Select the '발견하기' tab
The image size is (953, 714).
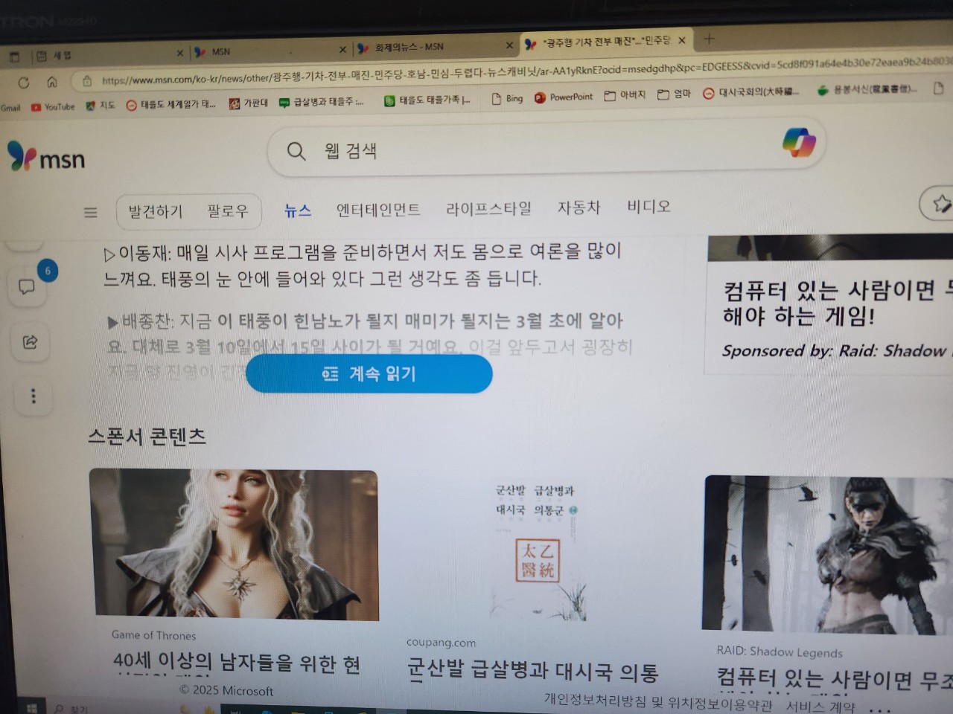(x=155, y=212)
